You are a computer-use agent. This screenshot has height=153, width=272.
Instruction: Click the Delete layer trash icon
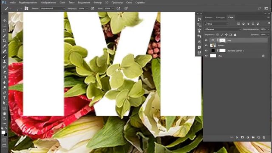click(263, 137)
